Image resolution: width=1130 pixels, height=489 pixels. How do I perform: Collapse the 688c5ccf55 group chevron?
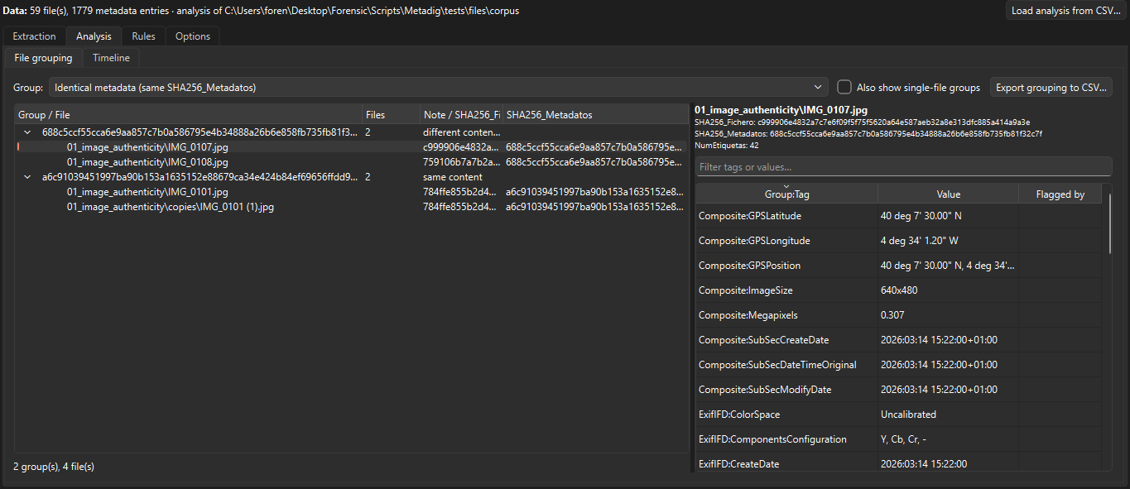tap(27, 132)
